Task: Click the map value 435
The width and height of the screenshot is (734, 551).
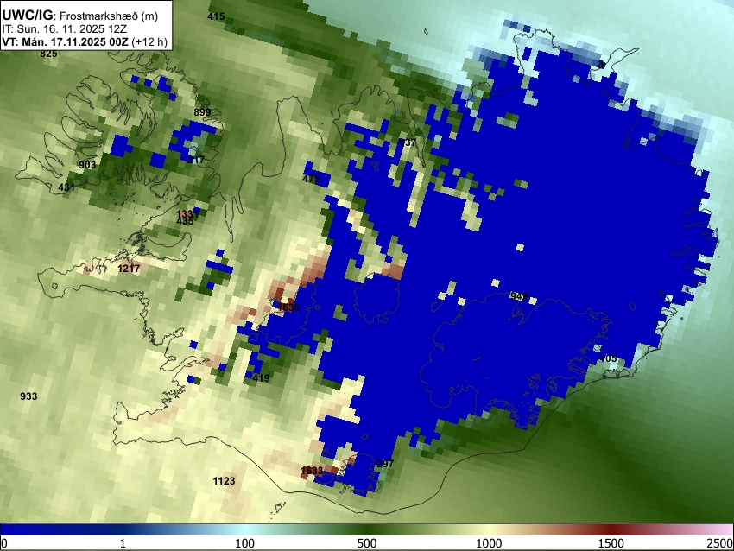Action: tap(186, 221)
